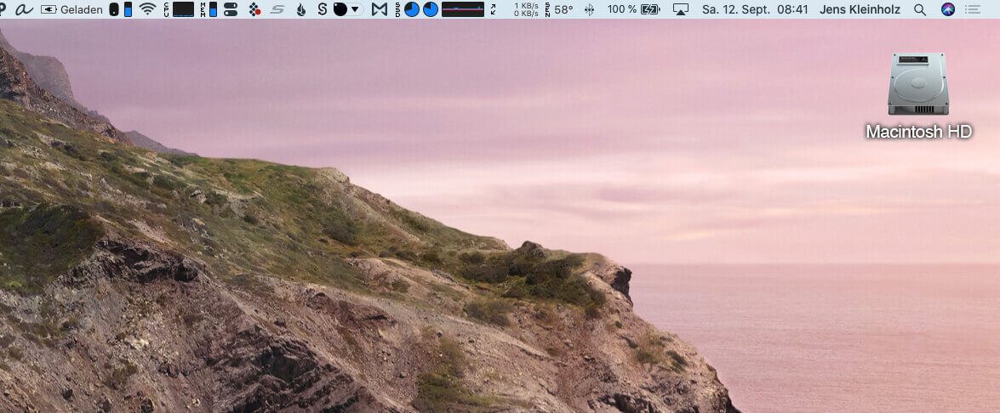Open the One Switch toggles icon

pos(230,9)
